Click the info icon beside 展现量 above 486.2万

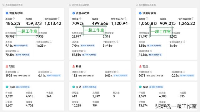[14, 18]
